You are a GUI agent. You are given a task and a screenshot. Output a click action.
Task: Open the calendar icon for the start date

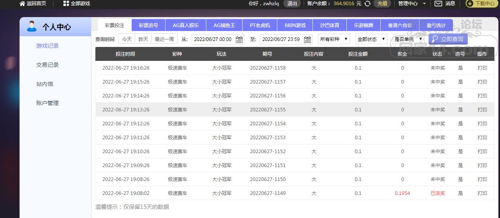tap(239, 39)
